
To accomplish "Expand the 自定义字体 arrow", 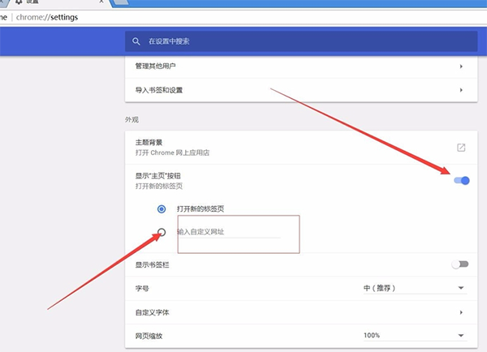I will [x=461, y=311].
